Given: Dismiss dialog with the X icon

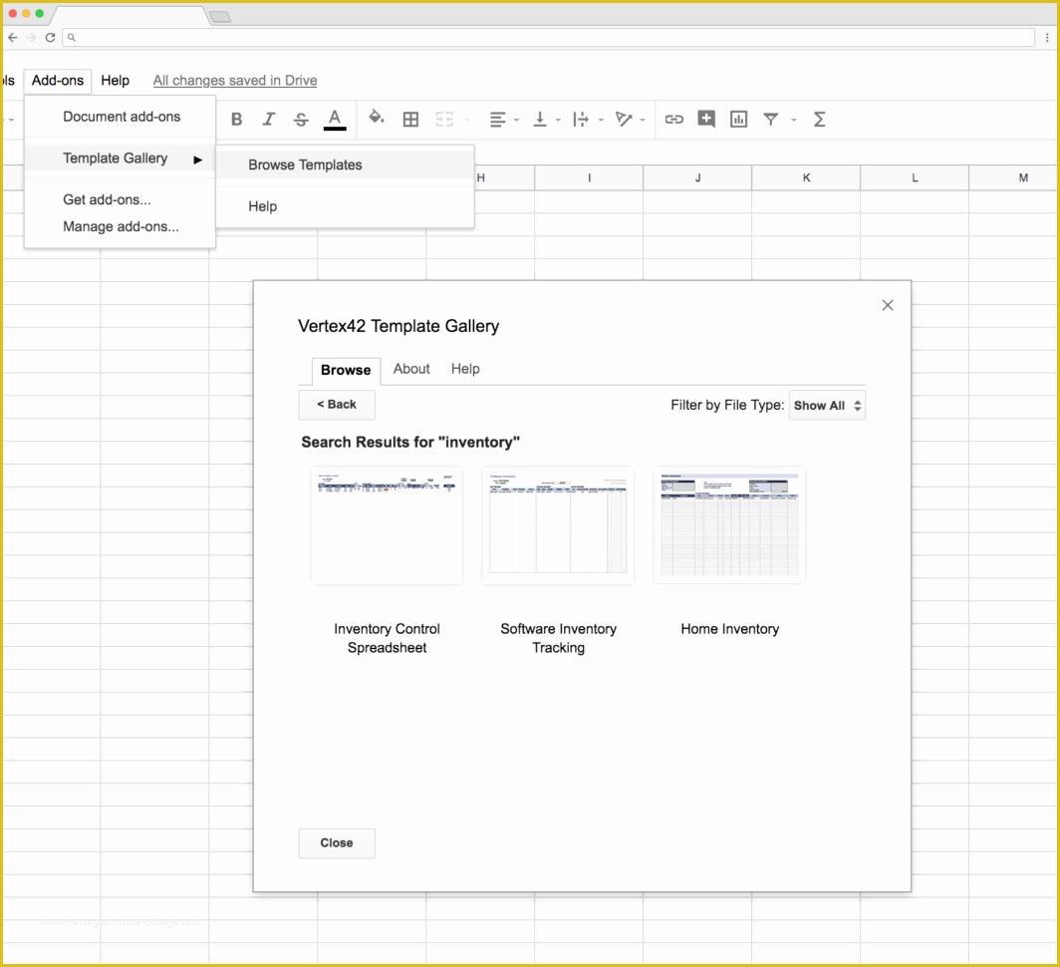Looking at the screenshot, I should [887, 305].
